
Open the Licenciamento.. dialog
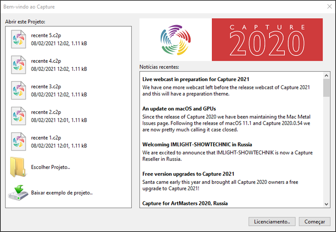pyautogui.click(x=272, y=222)
